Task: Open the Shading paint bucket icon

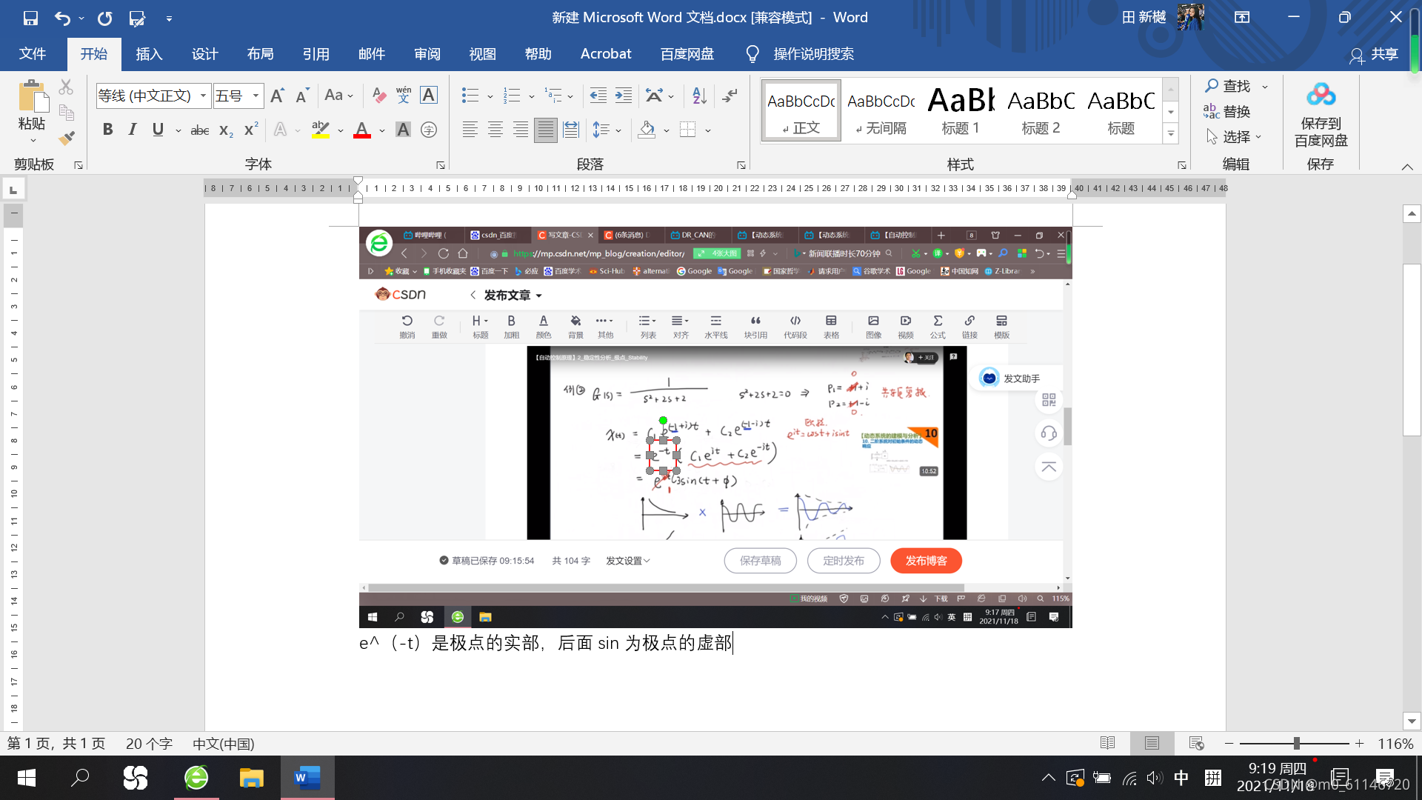Action: click(x=647, y=130)
